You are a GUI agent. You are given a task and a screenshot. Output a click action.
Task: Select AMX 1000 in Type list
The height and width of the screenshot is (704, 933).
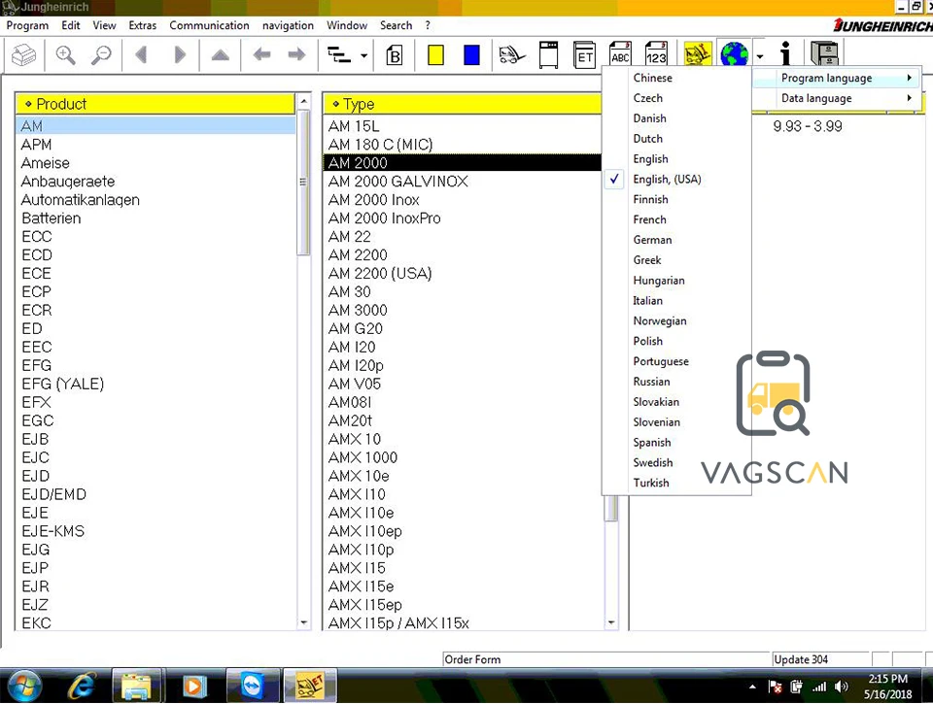coord(463,457)
